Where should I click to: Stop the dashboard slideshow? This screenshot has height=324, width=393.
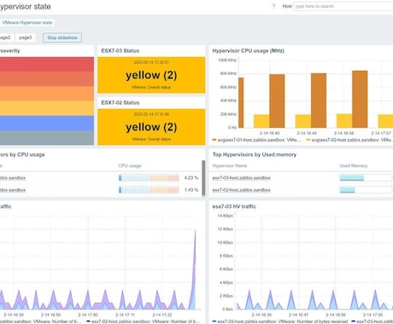tap(62, 38)
